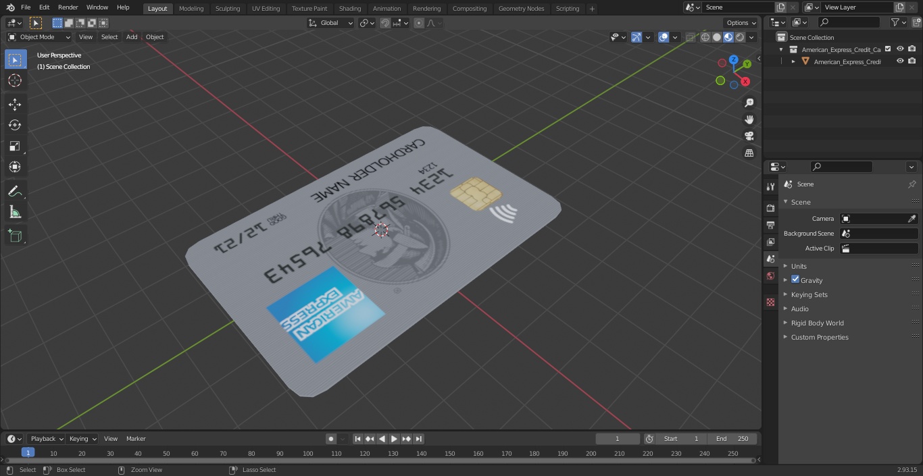Switch to UV Editing workspace tab
The image size is (923, 476).
(x=266, y=9)
